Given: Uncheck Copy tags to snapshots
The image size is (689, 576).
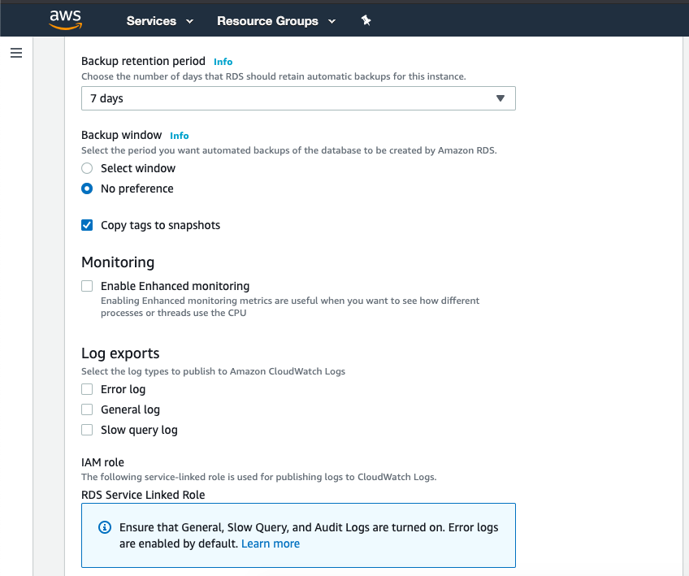Looking at the screenshot, I should pyautogui.click(x=87, y=225).
